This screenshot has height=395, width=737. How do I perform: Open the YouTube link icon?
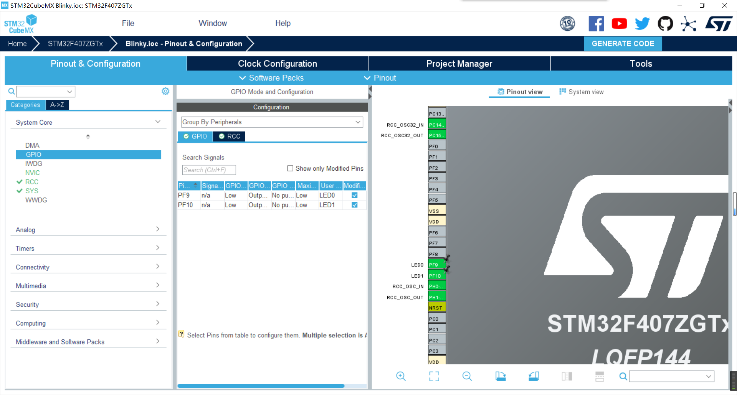click(x=619, y=24)
